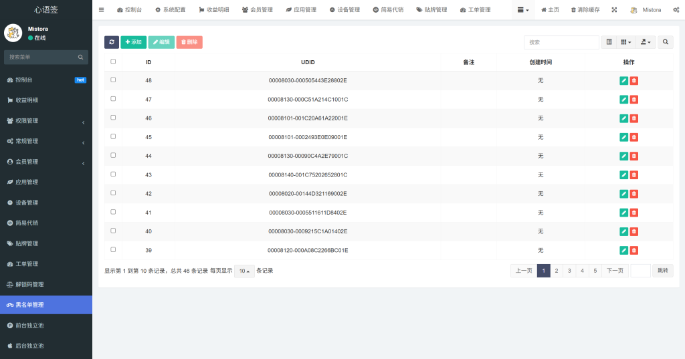The height and width of the screenshot is (359, 685).
Task: Click the 跳转 jump button
Action: click(x=663, y=271)
